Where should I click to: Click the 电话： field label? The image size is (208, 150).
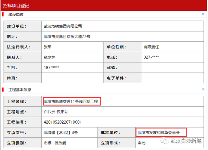(x=112, y=57)
